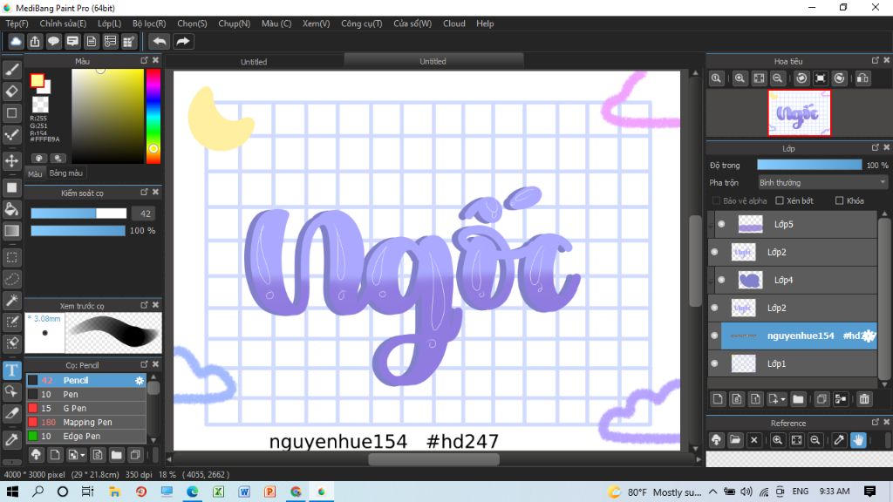Create new layer folder icon

coord(798,399)
